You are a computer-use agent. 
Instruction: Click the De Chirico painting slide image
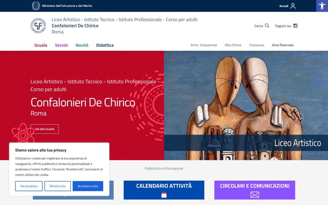(246, 105)
